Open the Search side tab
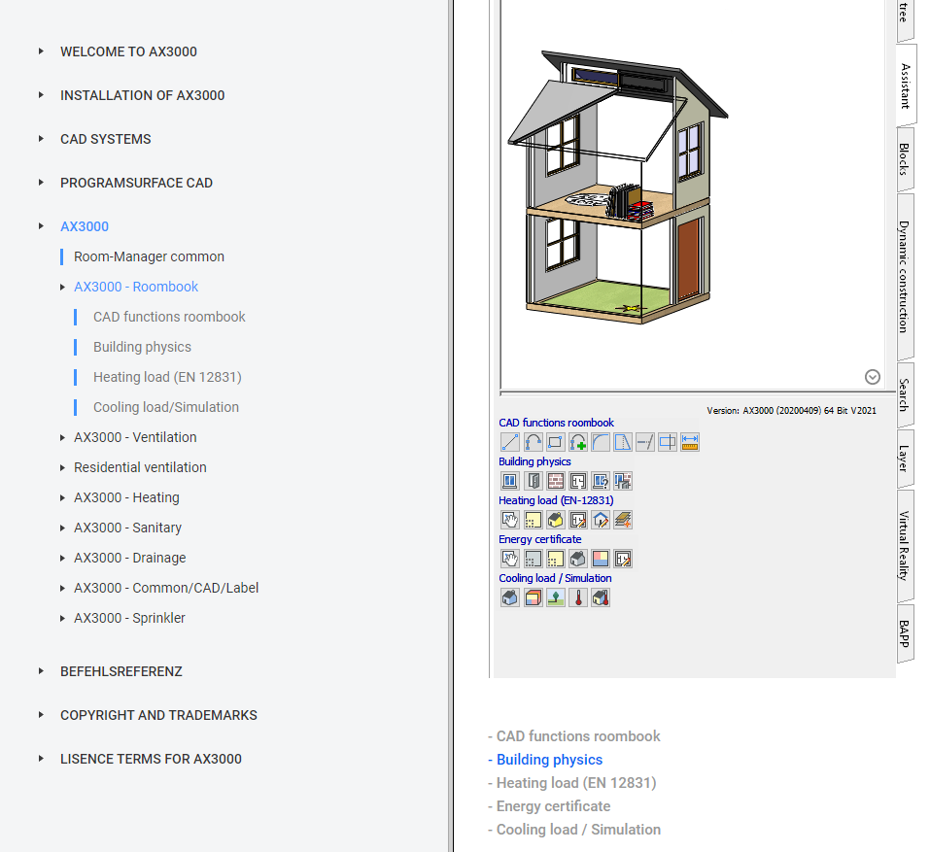 (x=905, y=394)
